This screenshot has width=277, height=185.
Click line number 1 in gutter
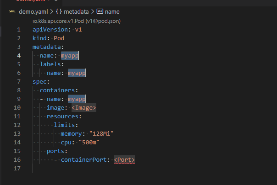19,30
